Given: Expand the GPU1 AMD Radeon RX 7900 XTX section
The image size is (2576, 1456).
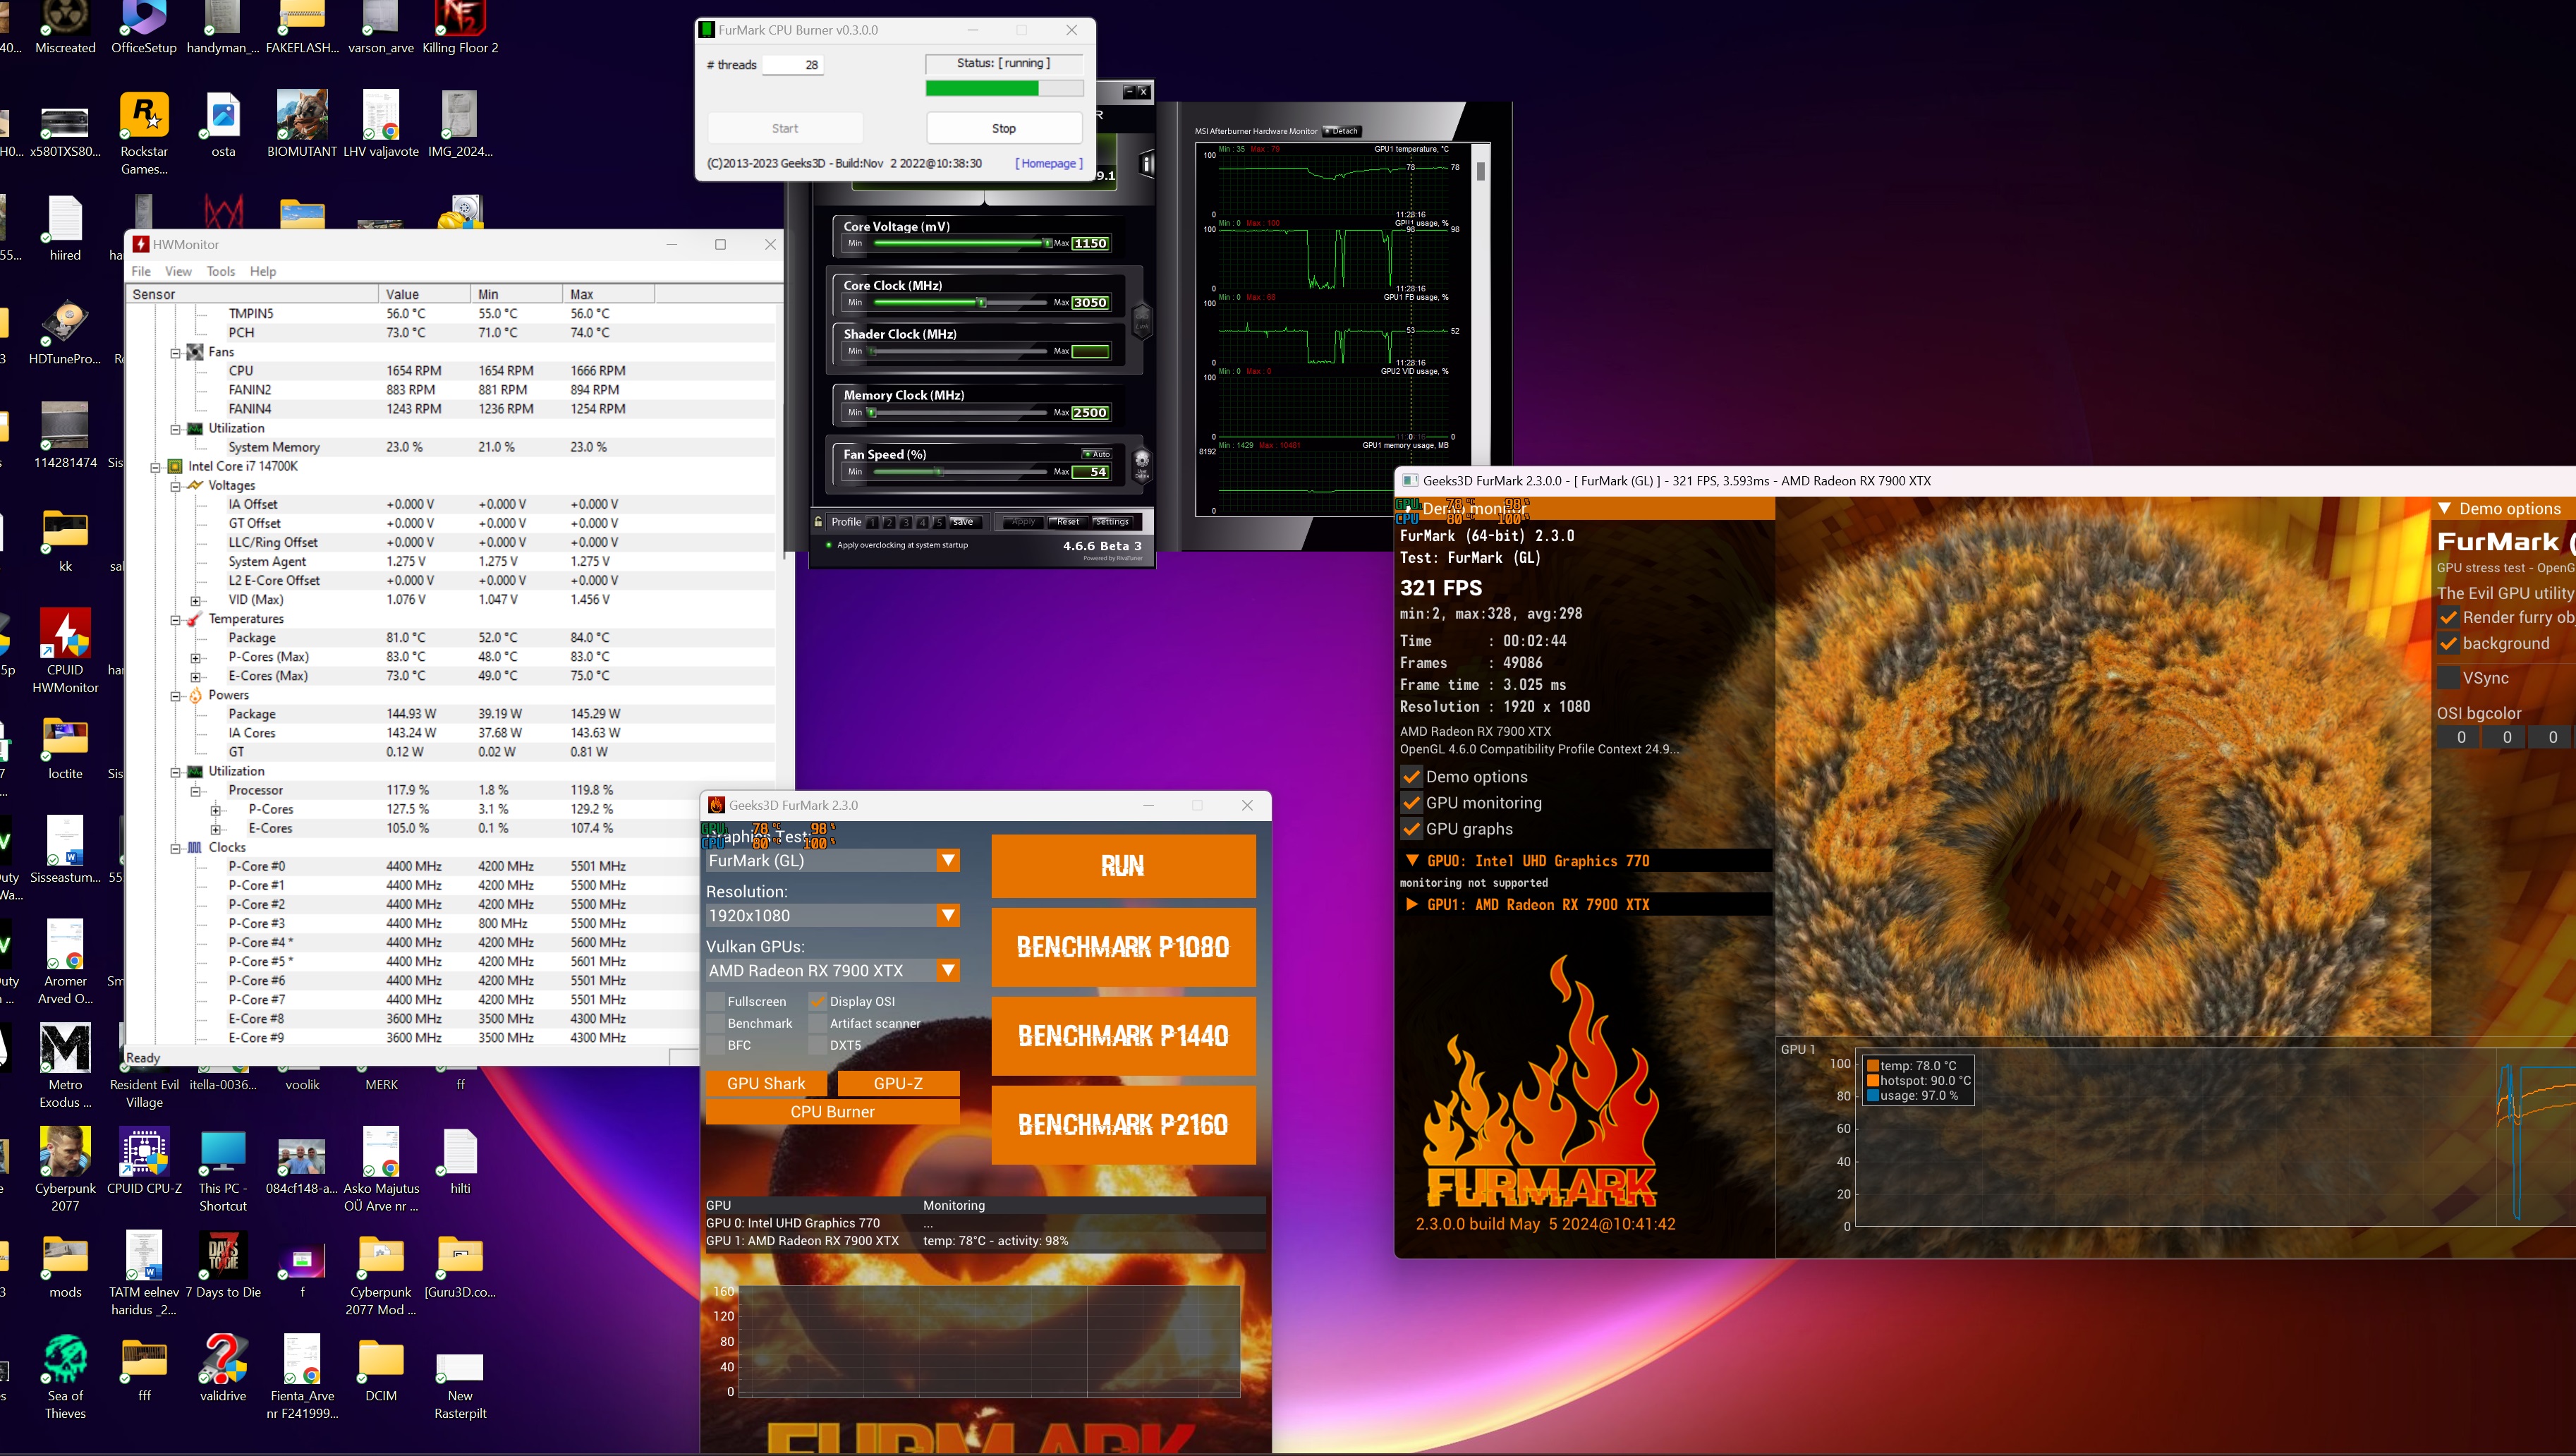Looking at the screenshot, I should (1412, 905).
